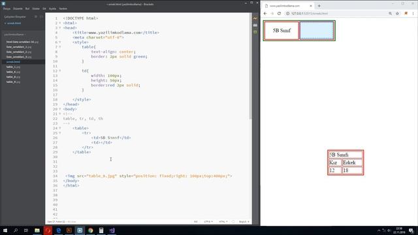The height and width of the screenshot is (235, 418).
Task: Change indentation spaces setting in status bar
Action: (244, 222)
